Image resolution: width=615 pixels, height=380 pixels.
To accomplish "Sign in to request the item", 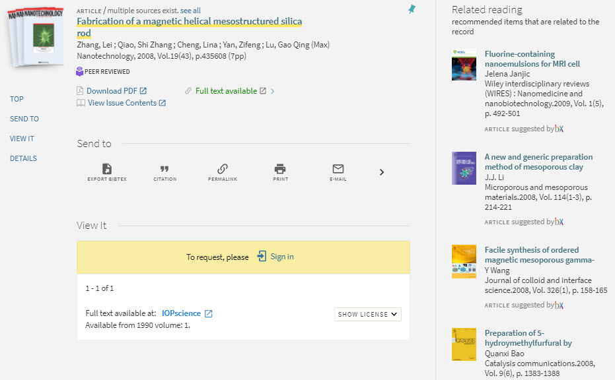I will (x=280, y=257).
